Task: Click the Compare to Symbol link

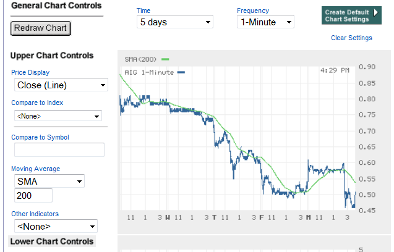Action: 40,137
